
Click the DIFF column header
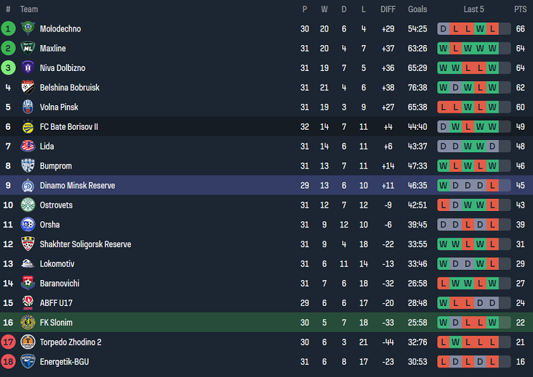pyautogui.click(x=387, y=10)
